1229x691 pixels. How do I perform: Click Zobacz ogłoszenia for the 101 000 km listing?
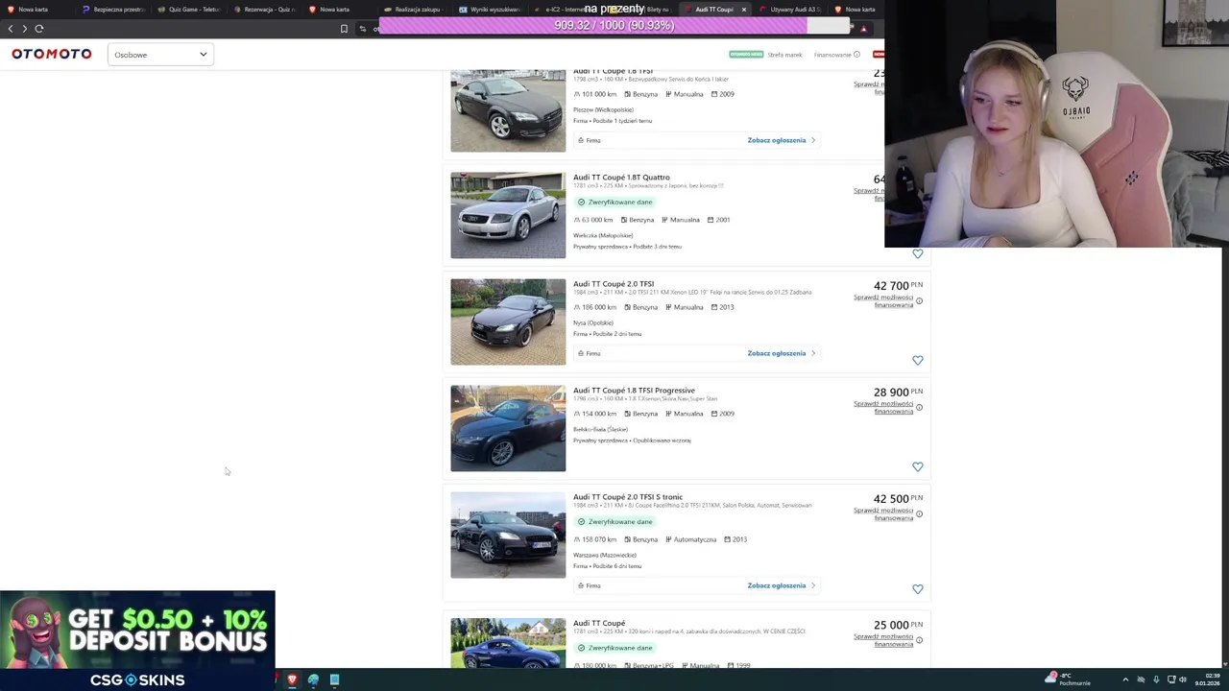[781, 140]
